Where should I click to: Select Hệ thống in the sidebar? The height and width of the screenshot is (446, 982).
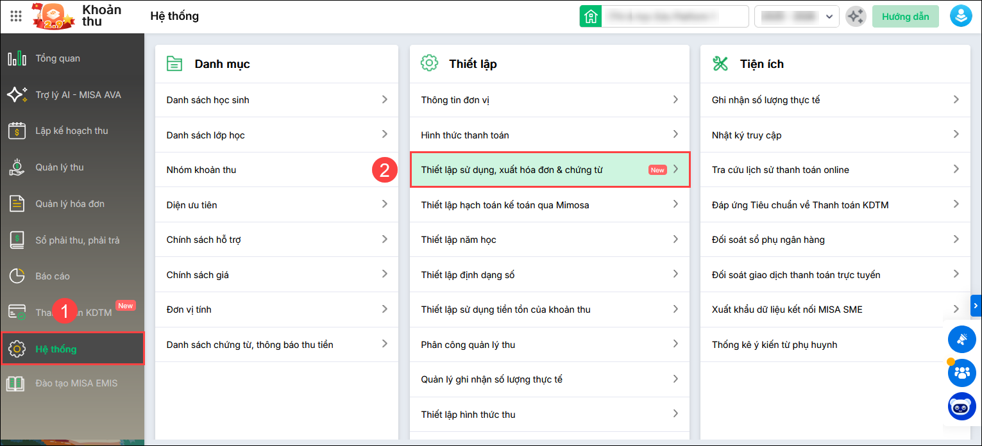pos(56,349)
